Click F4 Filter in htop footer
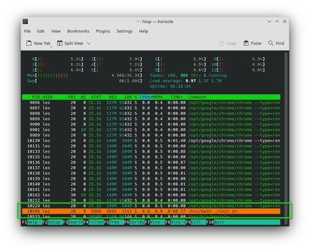Image resolution: width=310 pixels, height=251 pixels. pos(94,222)
